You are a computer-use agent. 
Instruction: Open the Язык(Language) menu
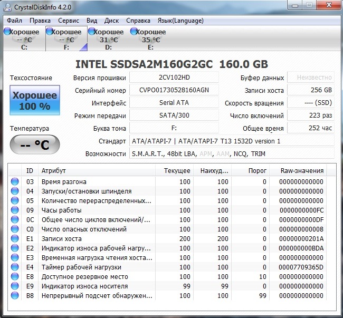pos(180,21)
